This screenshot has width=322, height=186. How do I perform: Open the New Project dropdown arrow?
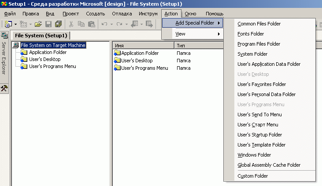tap(15, 25)
